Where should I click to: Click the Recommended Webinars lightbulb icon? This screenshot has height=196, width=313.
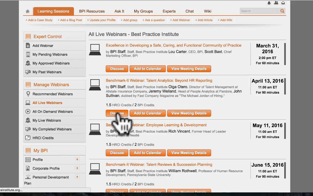click(x=28, y=94)
